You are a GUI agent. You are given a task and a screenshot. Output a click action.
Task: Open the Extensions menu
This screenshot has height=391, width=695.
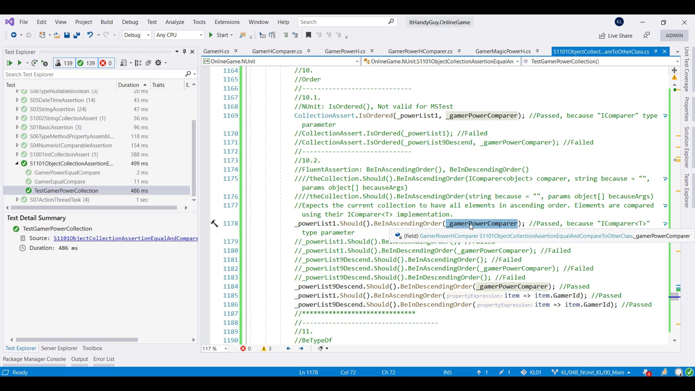pyautogui.click(x=227, y=22)
